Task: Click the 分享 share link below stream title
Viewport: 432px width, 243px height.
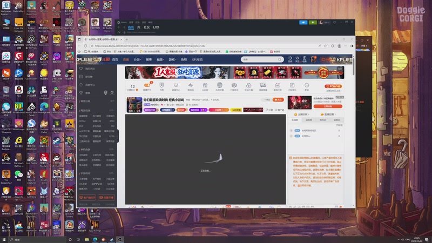Action: [269, 110]
